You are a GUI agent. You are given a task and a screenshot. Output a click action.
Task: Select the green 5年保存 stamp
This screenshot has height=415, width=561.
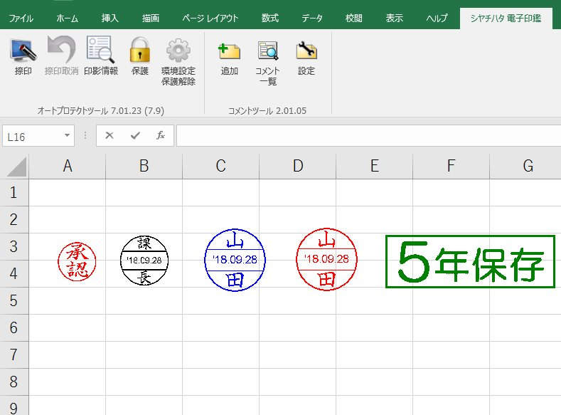[x=470, y=261]
